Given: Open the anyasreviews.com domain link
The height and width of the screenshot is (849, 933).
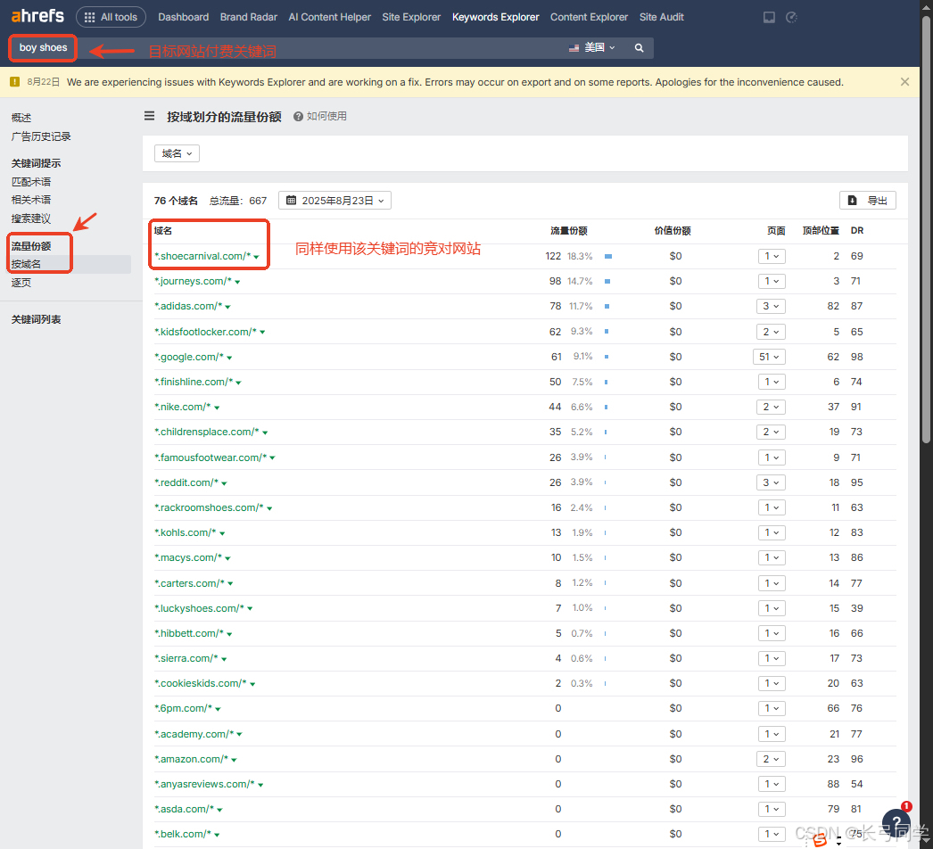Looking at the screenshot, I should click(204, 784).
